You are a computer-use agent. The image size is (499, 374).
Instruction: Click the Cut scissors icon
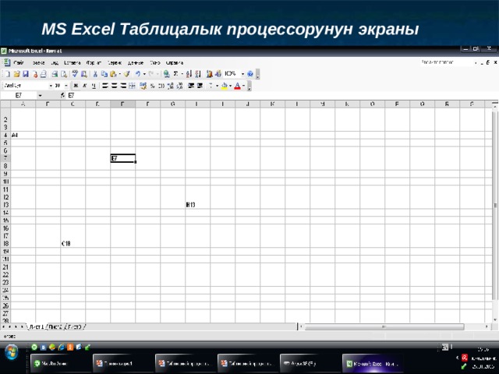coord(95,74)
